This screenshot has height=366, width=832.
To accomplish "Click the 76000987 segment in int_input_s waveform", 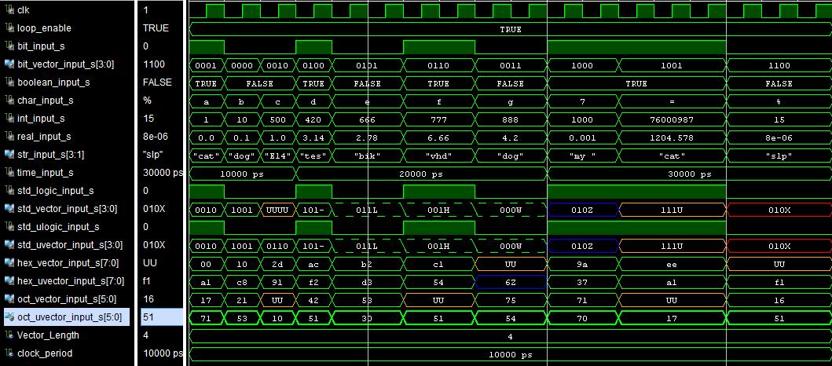I will (673, 119).
